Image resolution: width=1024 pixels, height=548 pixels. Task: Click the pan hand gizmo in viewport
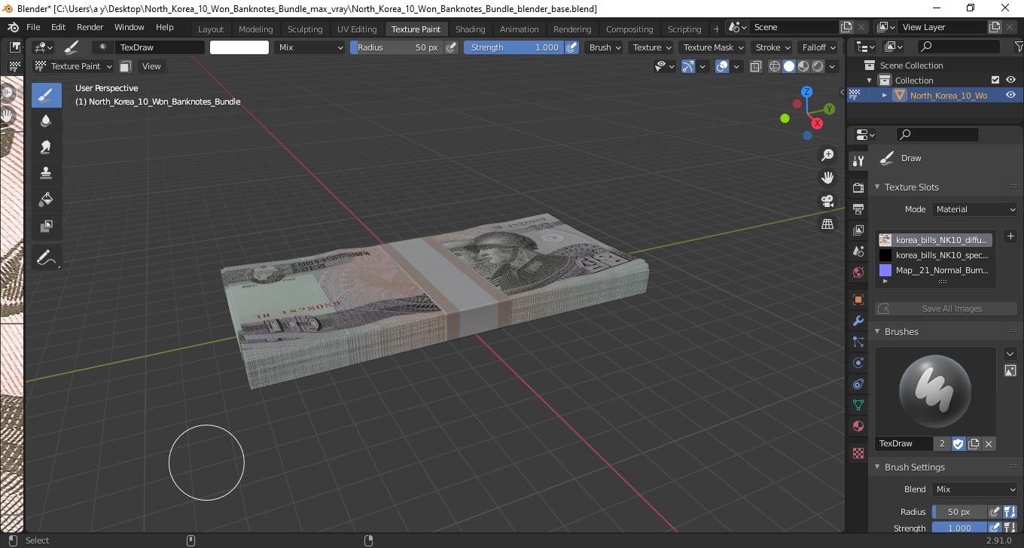pos(827,178)
